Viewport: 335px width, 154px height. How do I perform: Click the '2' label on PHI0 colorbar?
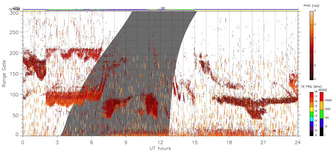coord(315,25)
